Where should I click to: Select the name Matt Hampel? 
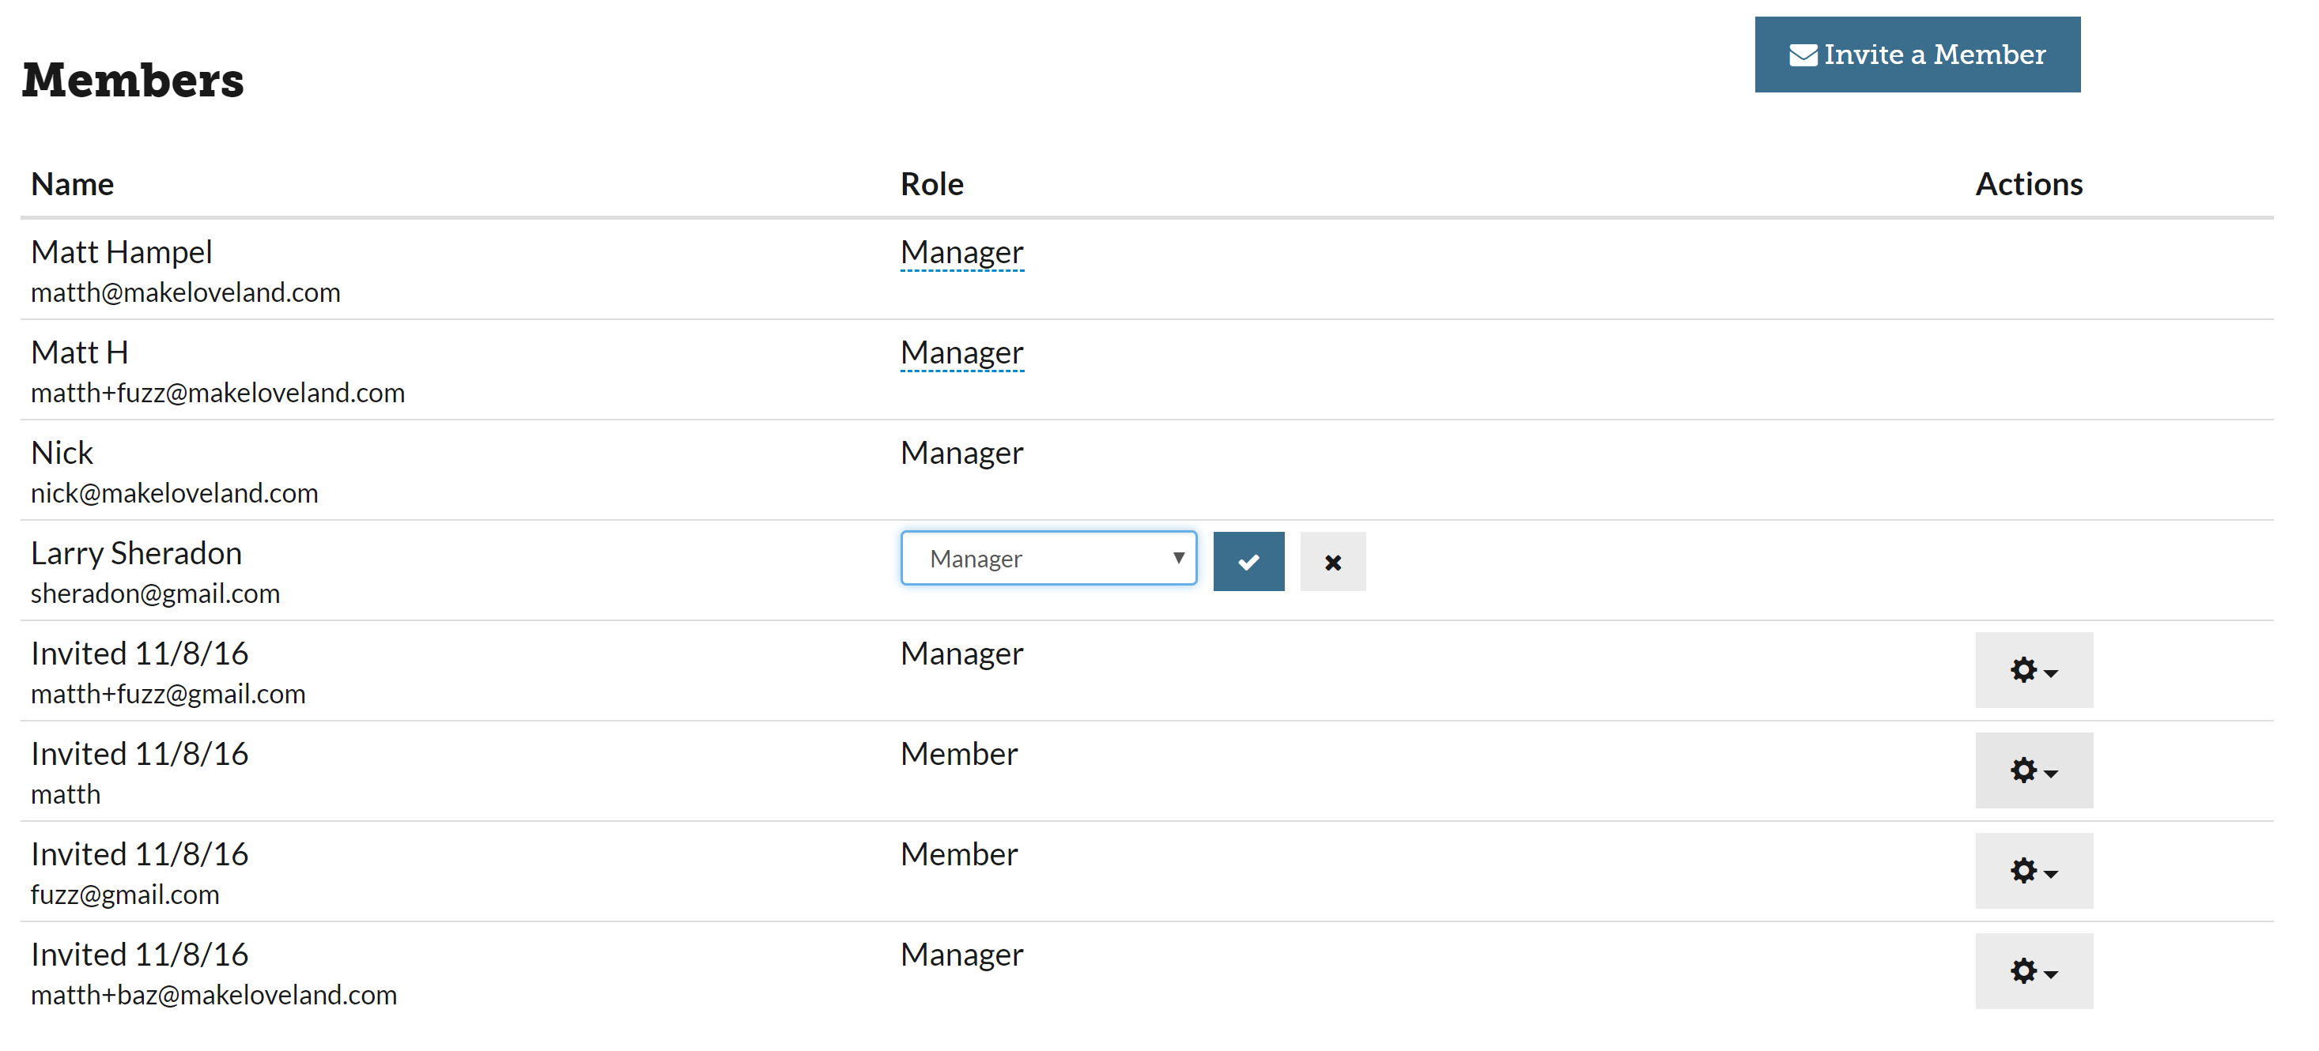pyautogui.click(x=122, y=252)
